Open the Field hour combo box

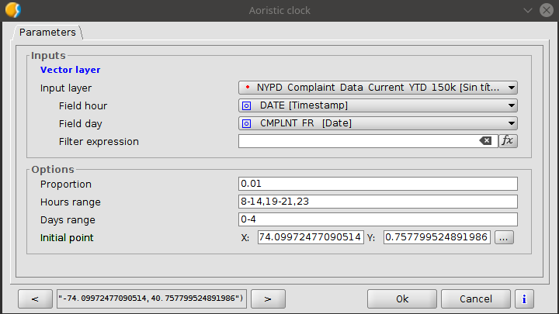tap(377, 105)
